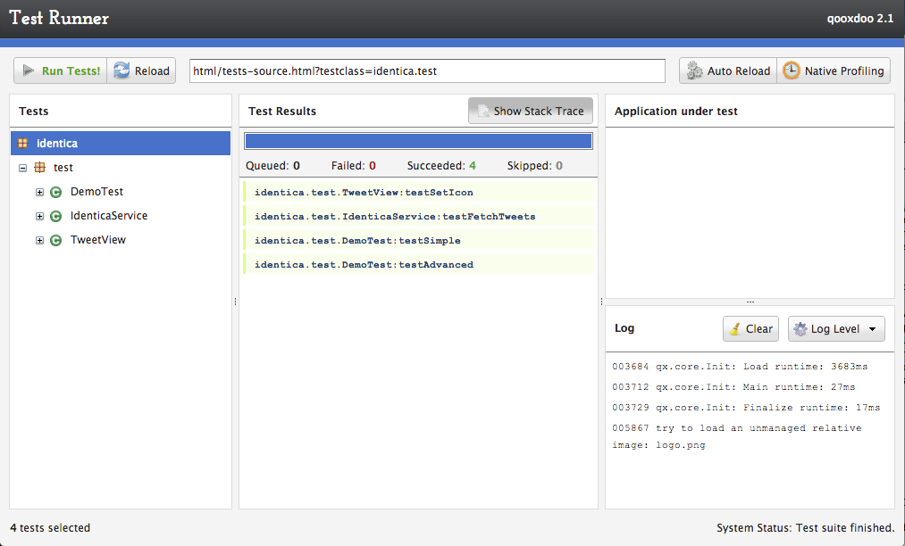Click the brush icon on the Clear button
The height and width of the screenshot is (546, 905).
click(x=736, y=328)
